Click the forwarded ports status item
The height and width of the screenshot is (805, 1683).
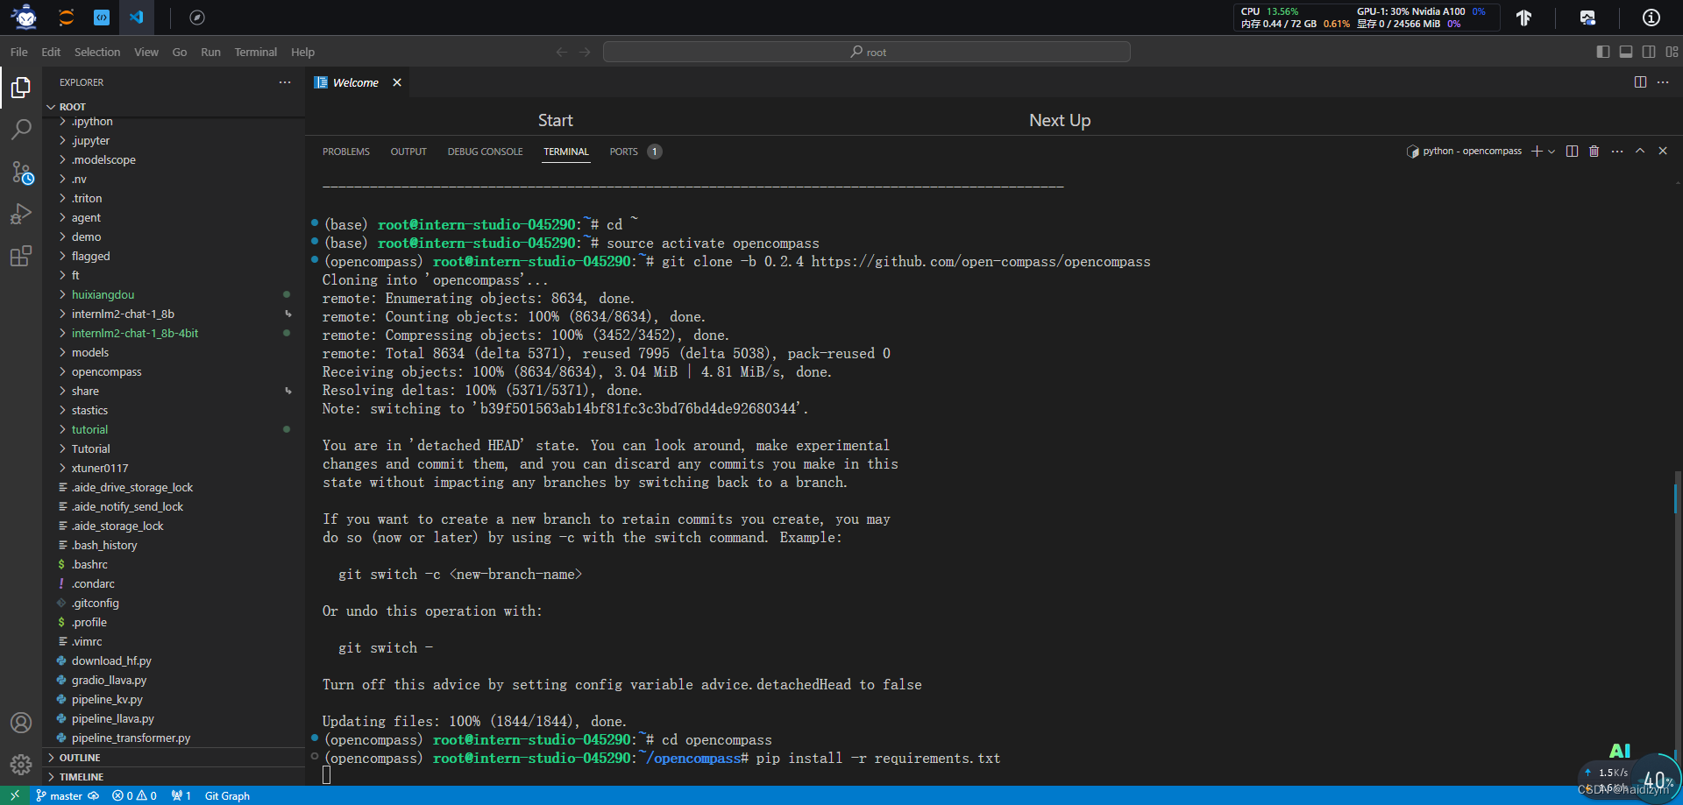click(181, 795)
